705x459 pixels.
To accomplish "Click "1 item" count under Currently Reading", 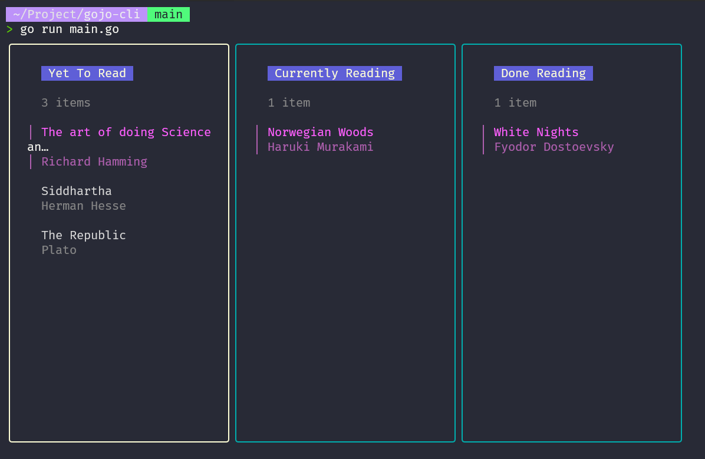I will [x=289, y=103].
